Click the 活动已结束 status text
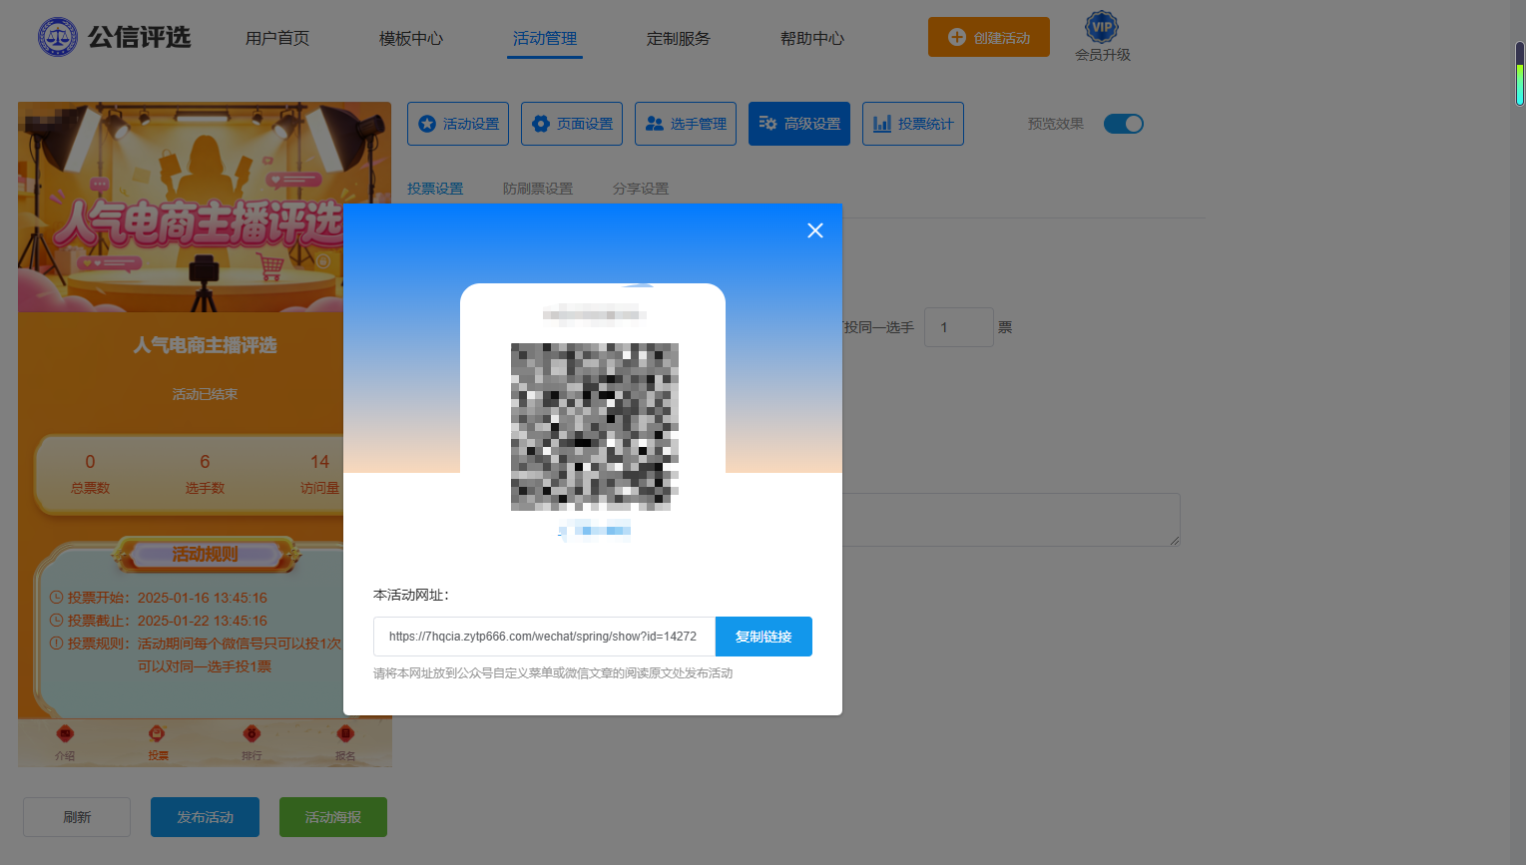The height and width of the screenshot is (865, 1526). [x=205, y=394]
